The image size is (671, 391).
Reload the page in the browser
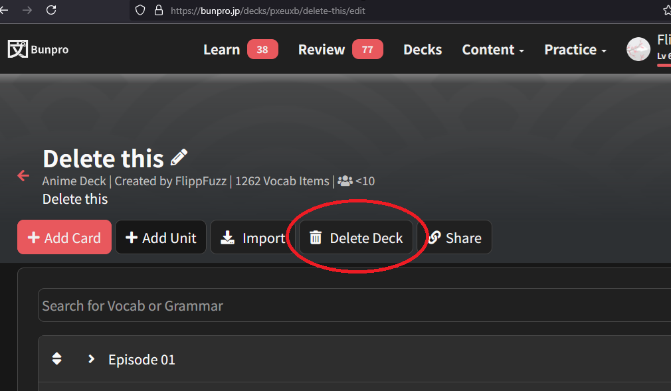coord(51,10)
